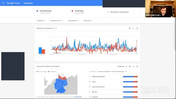Click the blue average bar in the chart
This screenshot has height=99, width=176.
pos(40,50)
